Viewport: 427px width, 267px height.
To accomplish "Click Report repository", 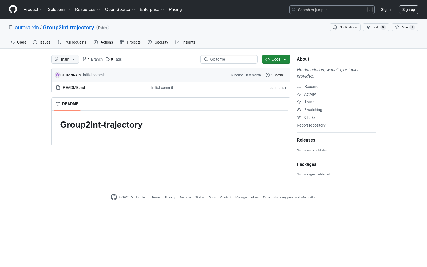I will (311, 125).
